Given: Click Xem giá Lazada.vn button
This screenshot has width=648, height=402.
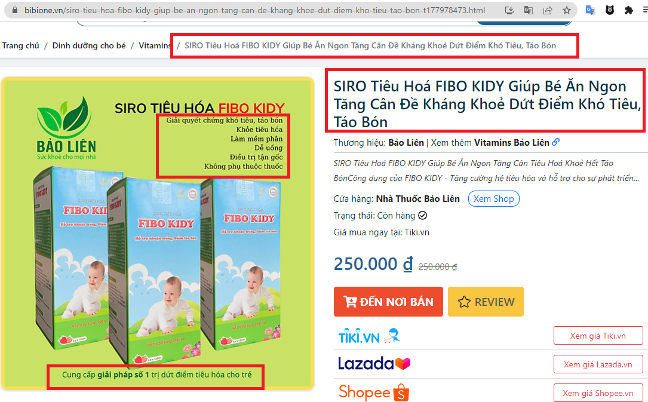Looking at the screenshot, I should [x=598, y=364].
